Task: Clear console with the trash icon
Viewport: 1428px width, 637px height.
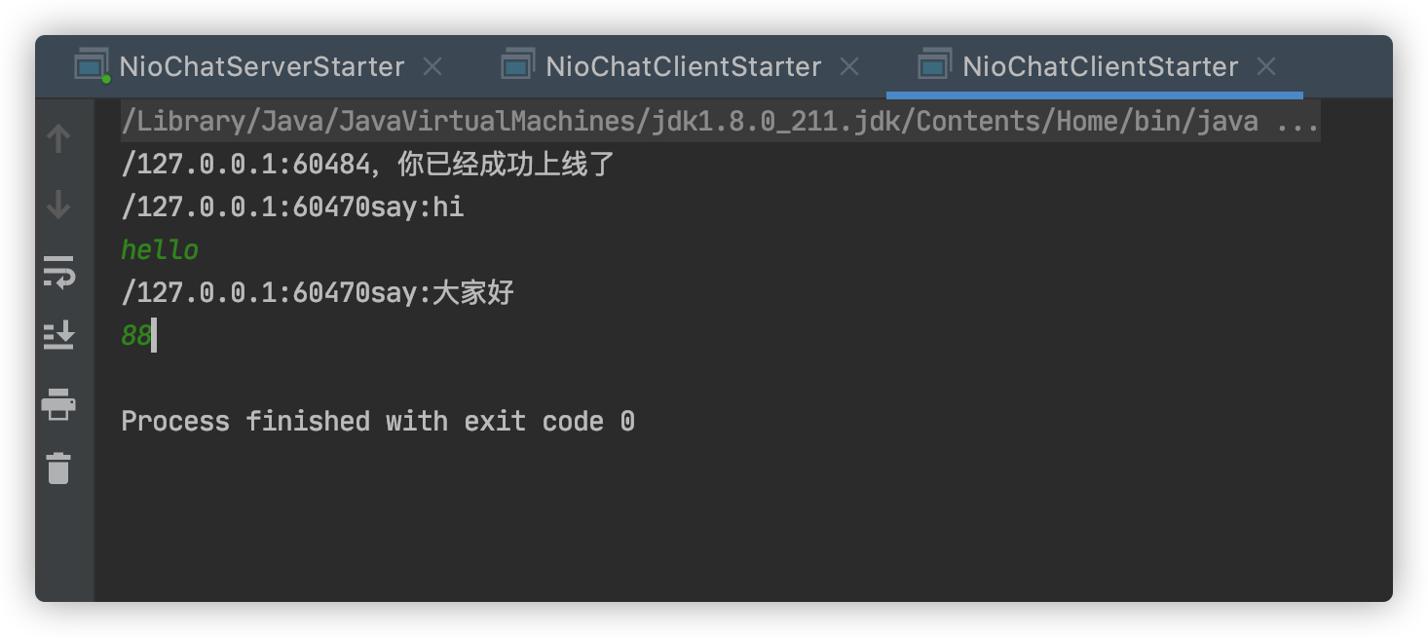Action: click(58, 468)
